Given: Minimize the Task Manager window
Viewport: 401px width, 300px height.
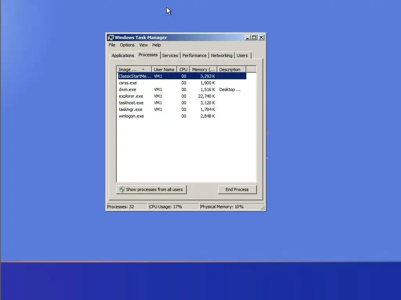Looking at the screenshot, I should click(x=247, y=37).
